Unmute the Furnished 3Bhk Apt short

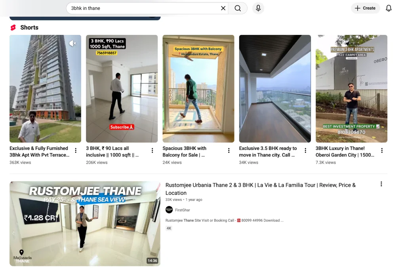pos(72,43)
